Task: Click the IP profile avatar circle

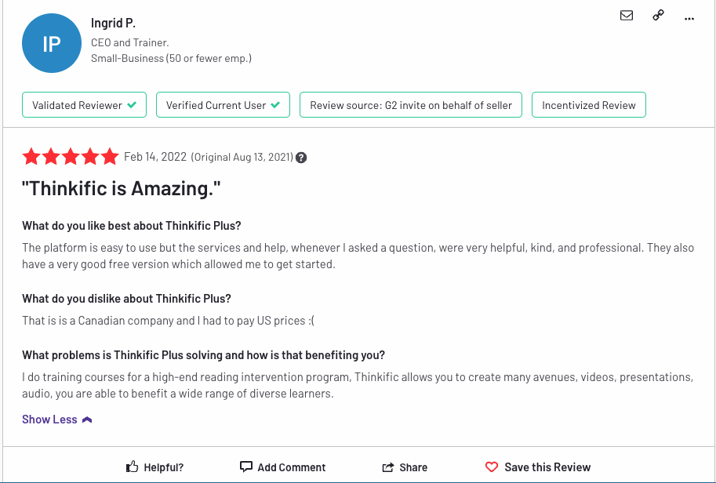Action: [x=52, y=43]
